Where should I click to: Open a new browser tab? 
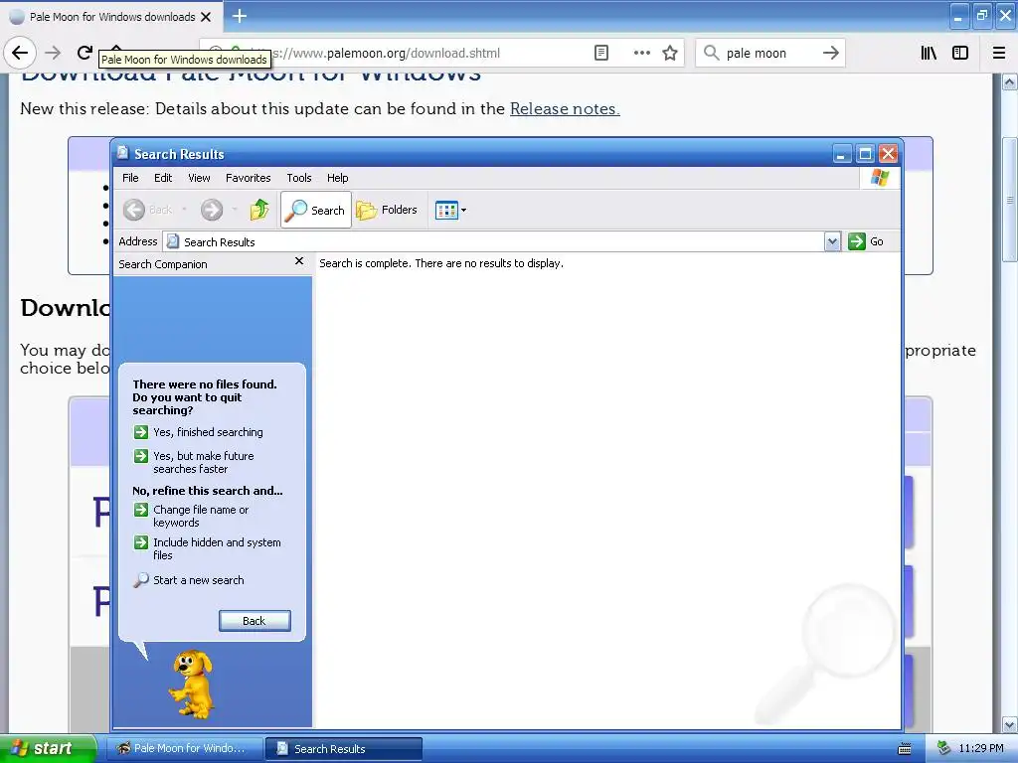[x=240, y=16]
